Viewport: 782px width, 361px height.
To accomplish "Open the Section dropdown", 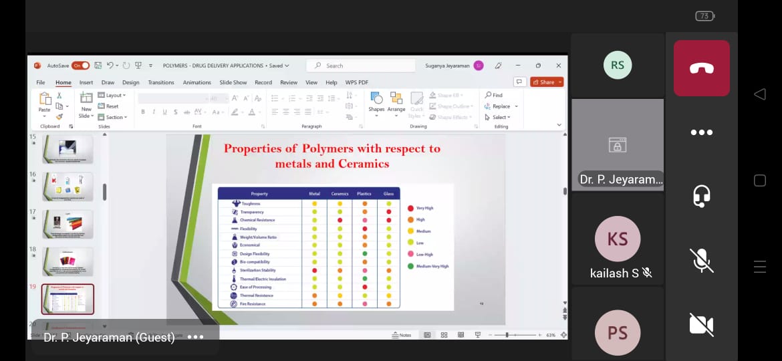I will point(112,117).
